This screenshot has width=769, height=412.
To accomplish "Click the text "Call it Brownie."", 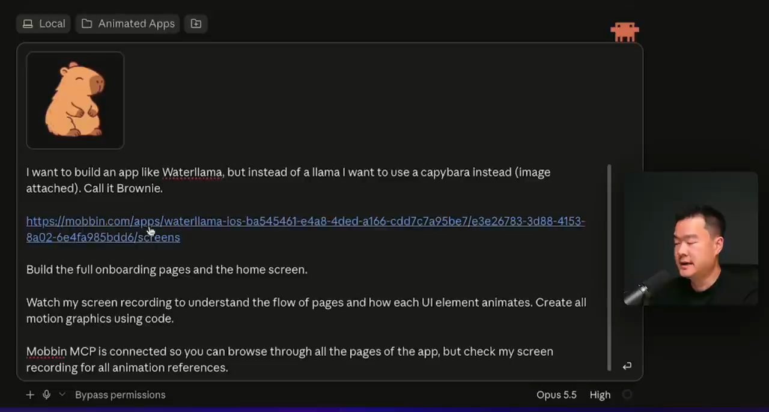I will click(x=123, y=189).
